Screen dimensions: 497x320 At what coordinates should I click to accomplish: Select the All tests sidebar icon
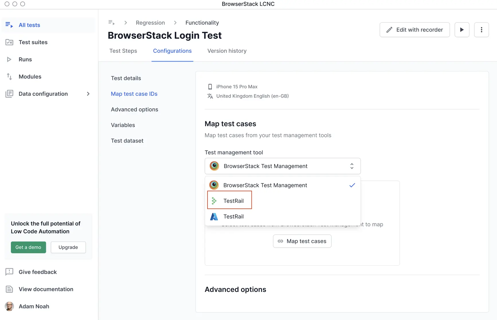tap(9, 25)
